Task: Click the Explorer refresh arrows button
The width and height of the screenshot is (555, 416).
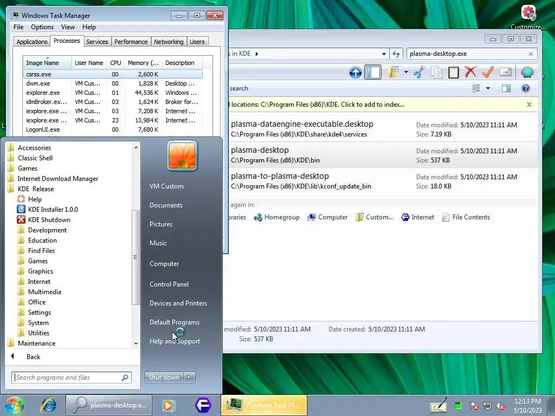Action: click(396, 54)
